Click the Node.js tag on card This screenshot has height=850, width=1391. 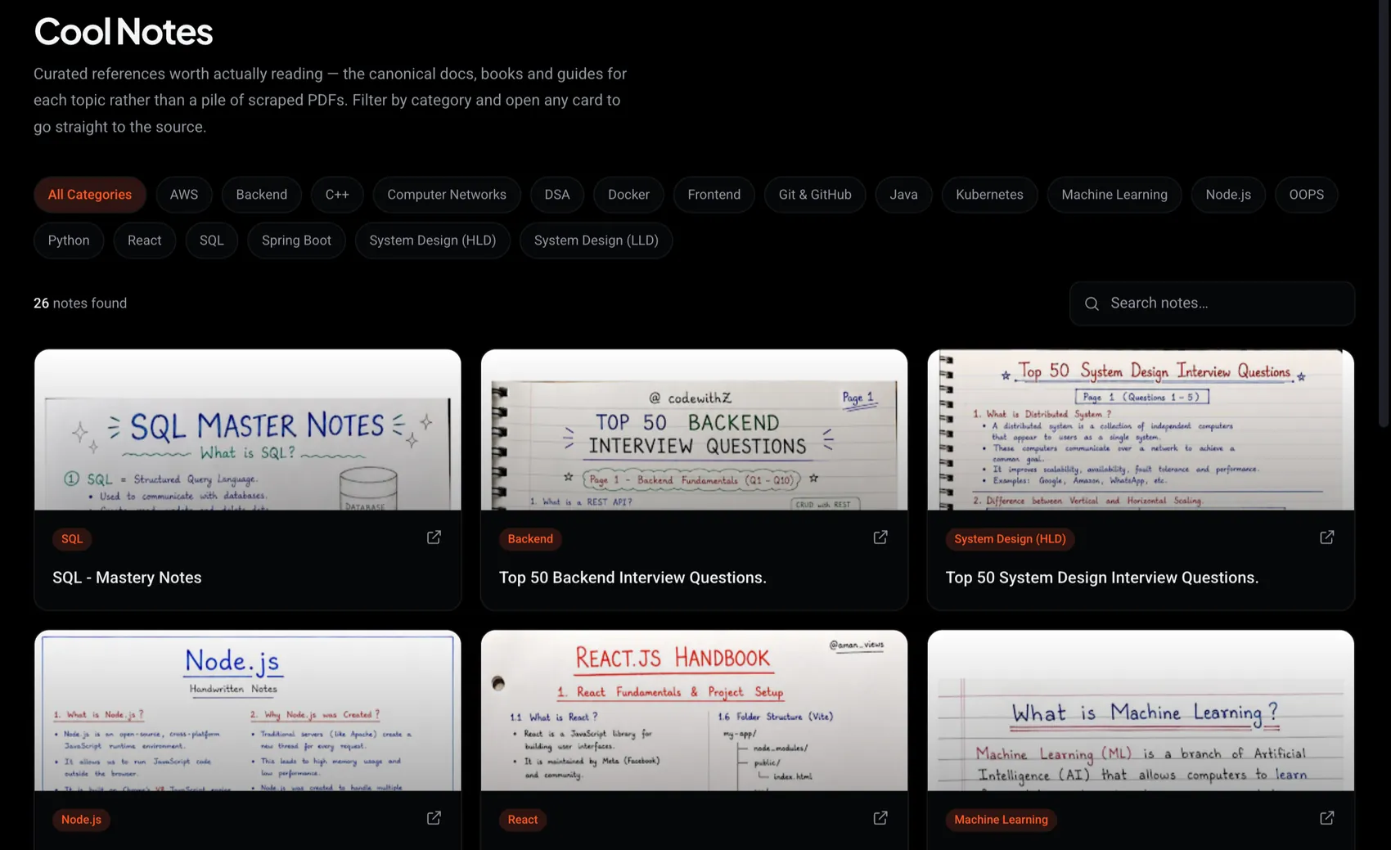81,820
